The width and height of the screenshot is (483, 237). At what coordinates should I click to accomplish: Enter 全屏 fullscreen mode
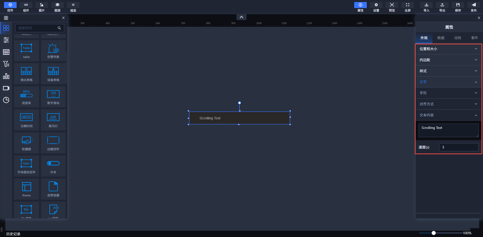click(408, 7)
